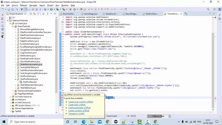Apply fix Change to 'xwidth'
This screenshot has width=222, height=125.
pos(76,114)
